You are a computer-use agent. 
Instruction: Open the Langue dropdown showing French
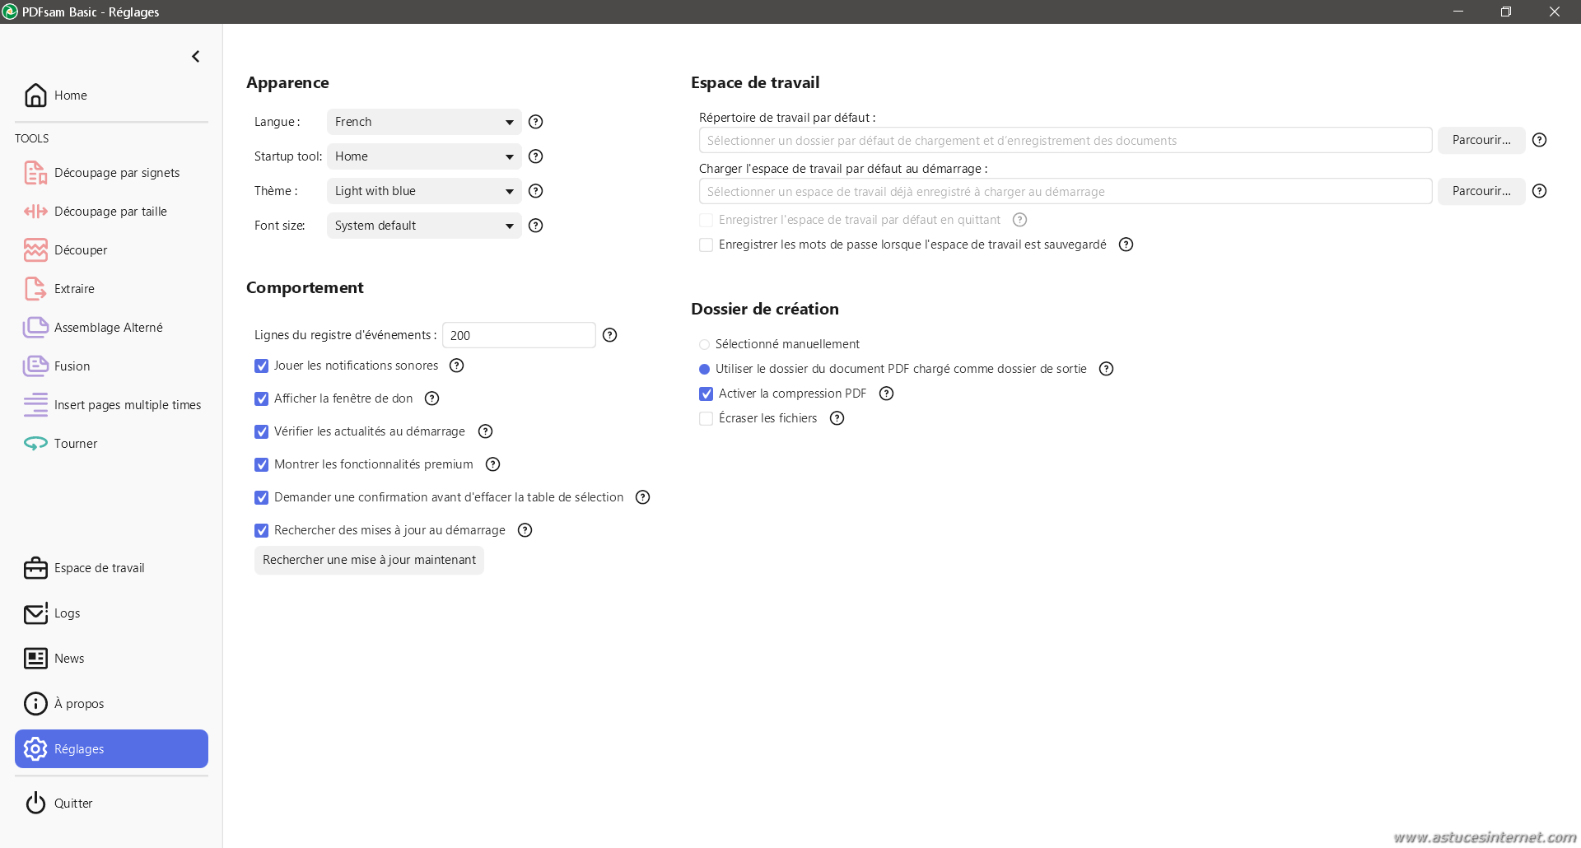[x=424, y=122]
